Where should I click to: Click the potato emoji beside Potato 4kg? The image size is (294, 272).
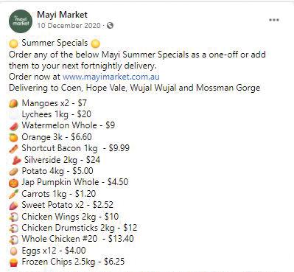[13, 172]
